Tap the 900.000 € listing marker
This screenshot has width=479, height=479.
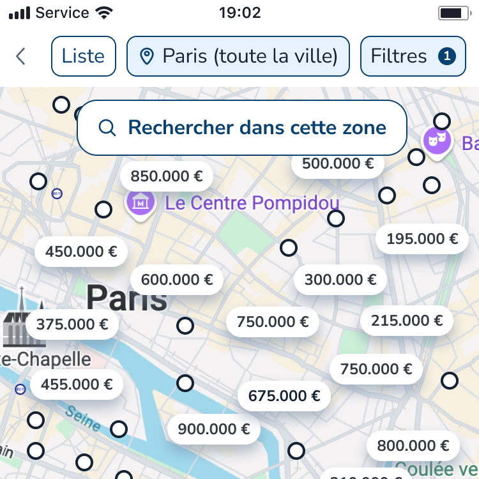[213, 429]
